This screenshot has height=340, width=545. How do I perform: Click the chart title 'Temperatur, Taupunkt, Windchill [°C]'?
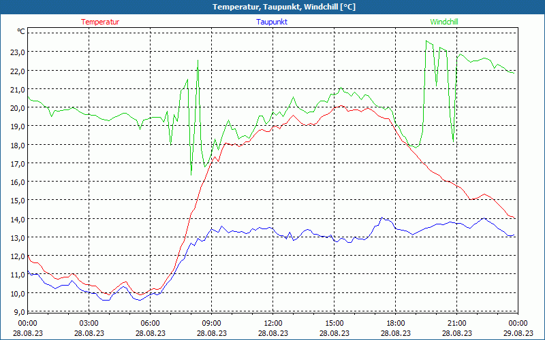[284, 7]
